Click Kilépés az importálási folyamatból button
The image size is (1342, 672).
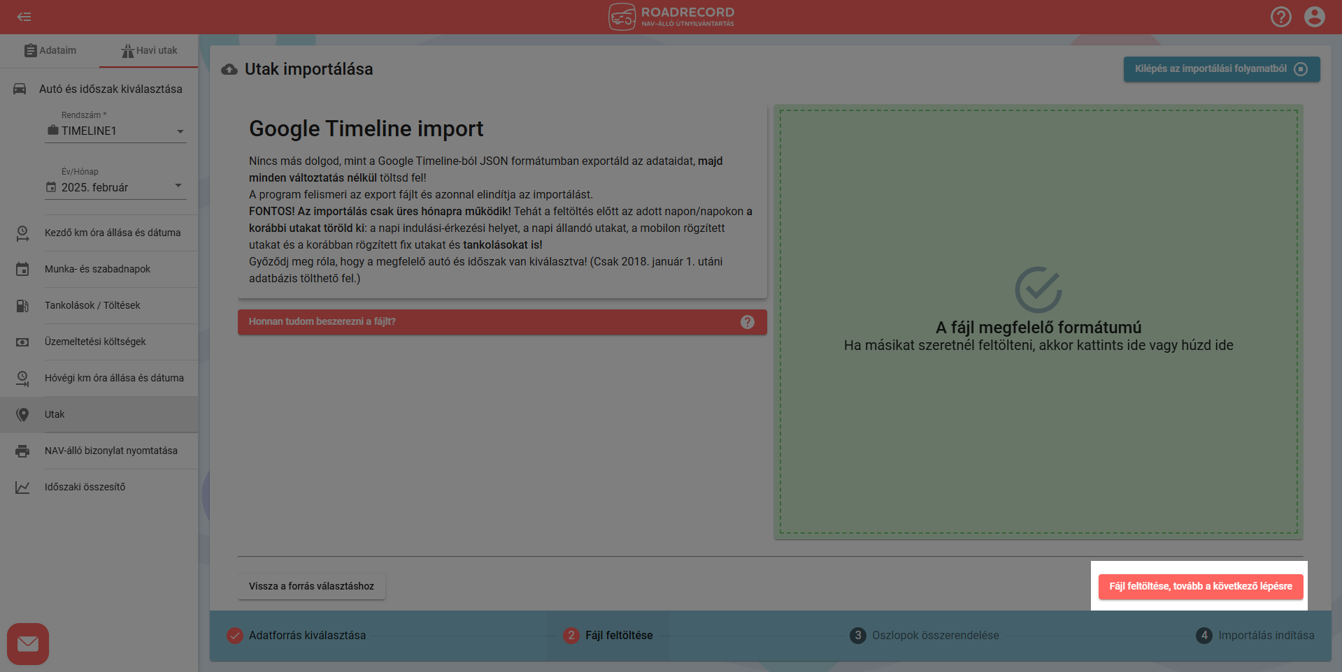[1222, 69]
